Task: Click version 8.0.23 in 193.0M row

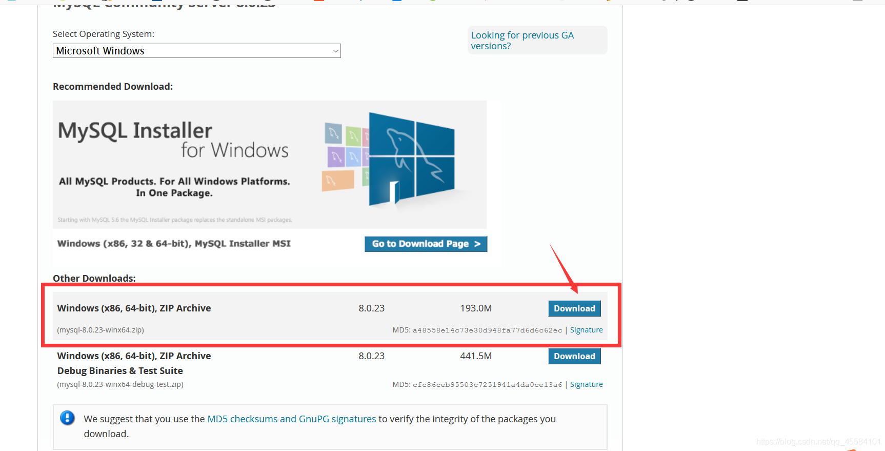Action: tap(371, 308)
